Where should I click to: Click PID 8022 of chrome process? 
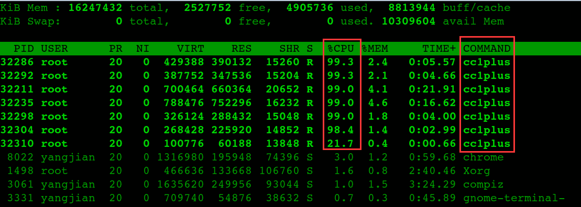click(21, 157)
